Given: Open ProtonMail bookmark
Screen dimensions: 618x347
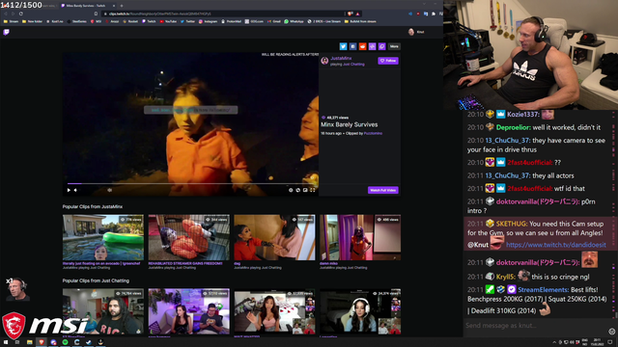Looking at the screenshot, I should pyautogui.click(x=231, y=21).
